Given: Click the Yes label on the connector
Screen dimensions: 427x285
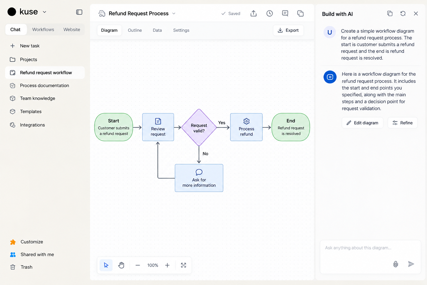Looking at the screenshot, I should tap(222, 123).
